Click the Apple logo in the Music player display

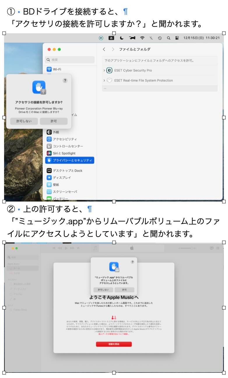tap(131, 248)
